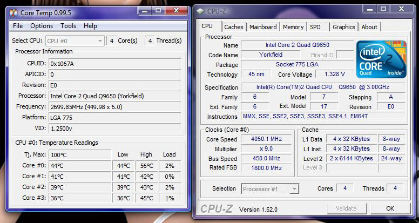Click the Processor field in Core Temp
419x223 pixels.
tap(114, 96)
